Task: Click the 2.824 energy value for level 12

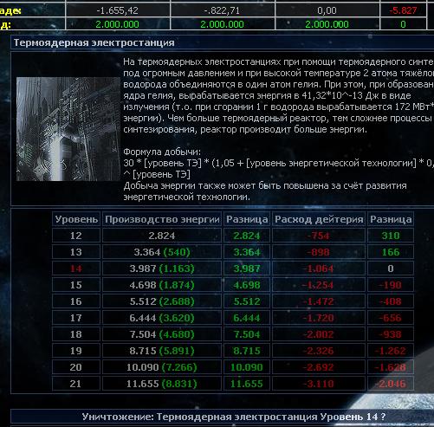Action: (x=162, y=236)
